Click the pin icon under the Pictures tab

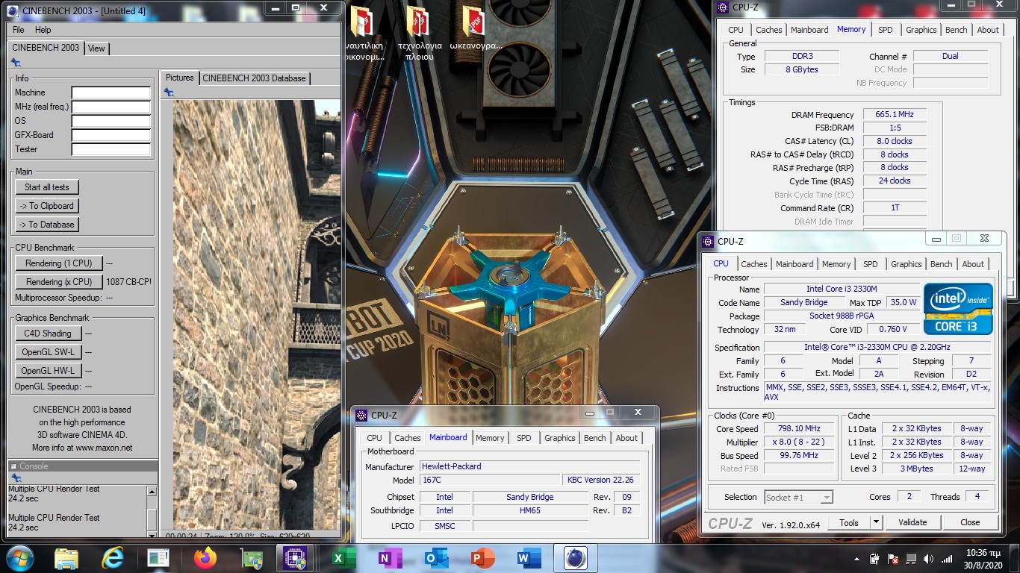(x=170, y=93)
